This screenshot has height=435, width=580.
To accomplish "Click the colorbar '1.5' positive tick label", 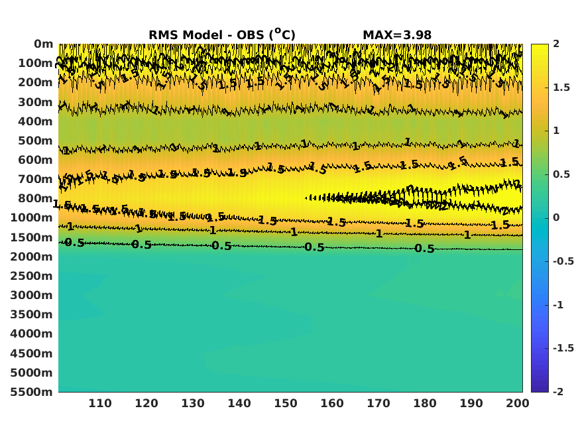I will click(561, 88).
